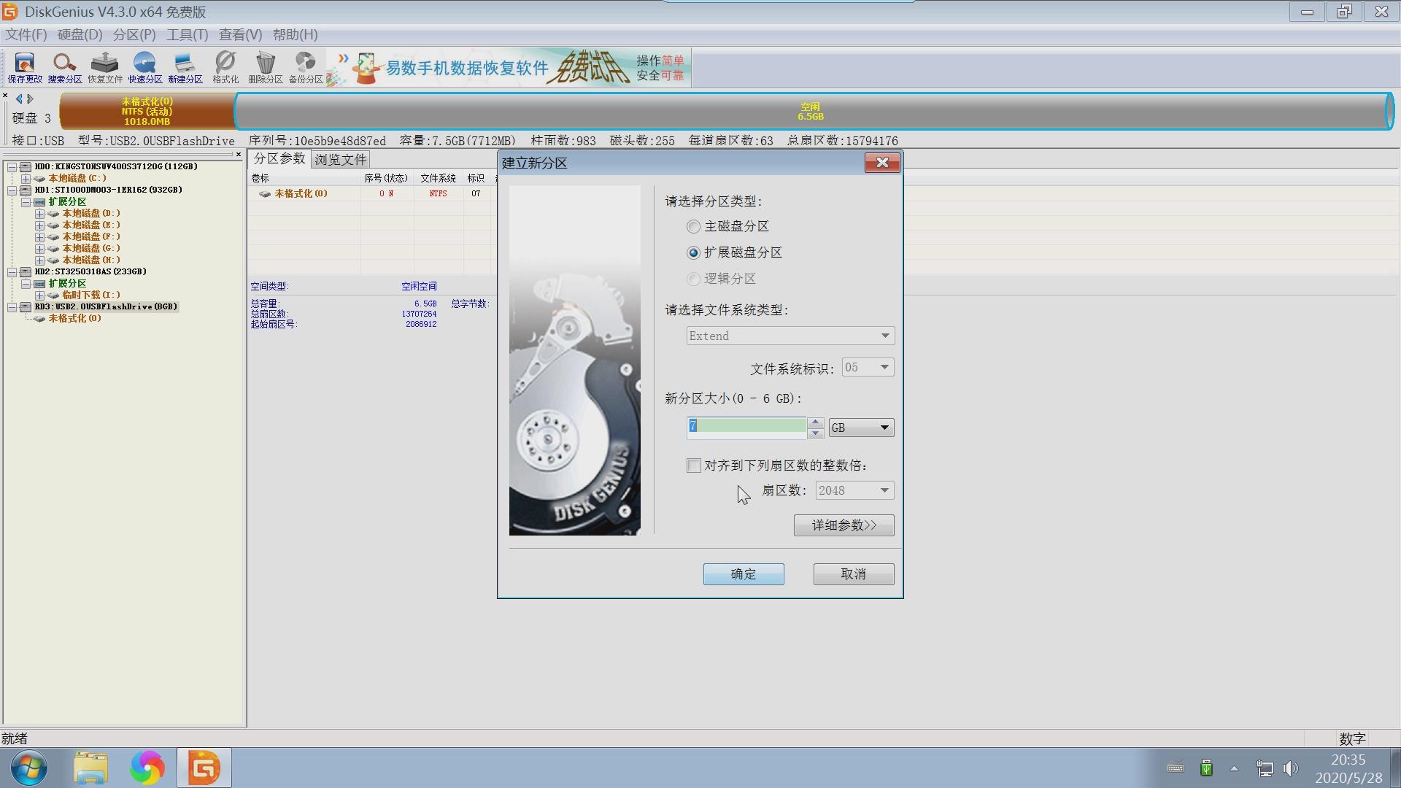Viewport: 1401px width, 788px height.
Task: Click drive icon of 临时下载 (I:)
Action: click(53, 295)
